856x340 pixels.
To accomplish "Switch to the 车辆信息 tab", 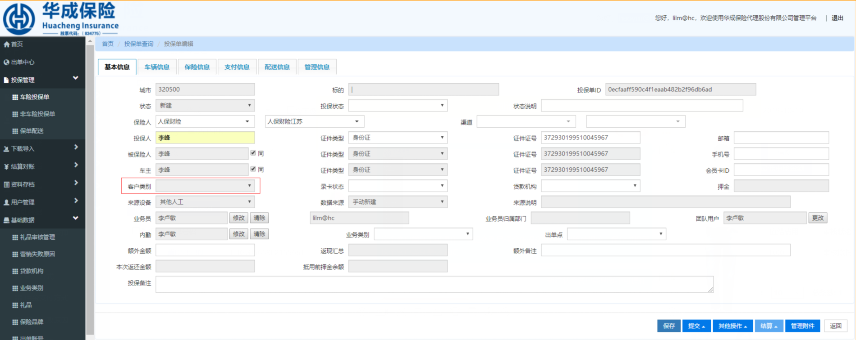I will 157,67.
